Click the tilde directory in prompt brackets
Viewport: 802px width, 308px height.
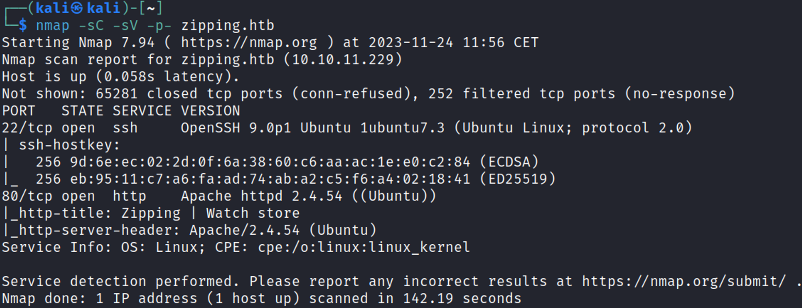click(151, 8)
